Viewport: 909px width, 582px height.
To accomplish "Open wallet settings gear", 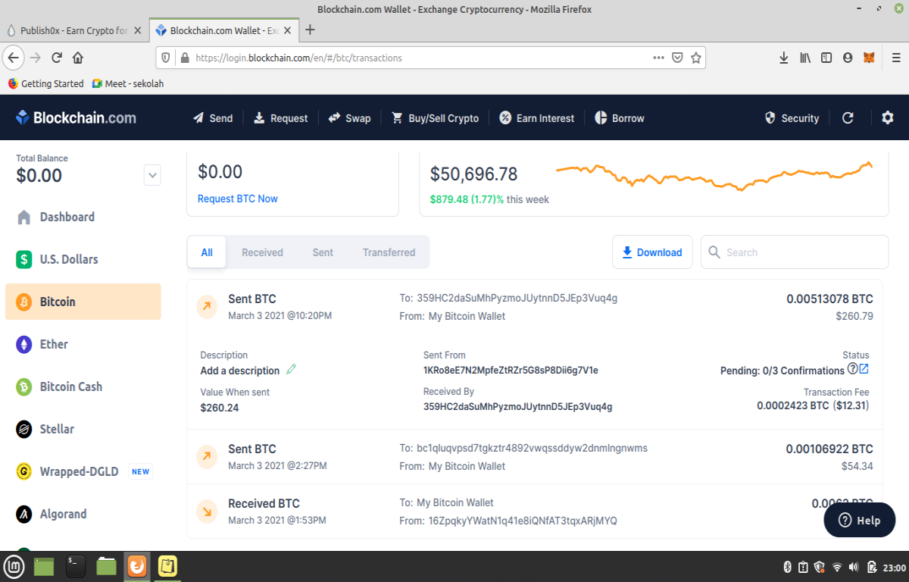I will [888, 118].
